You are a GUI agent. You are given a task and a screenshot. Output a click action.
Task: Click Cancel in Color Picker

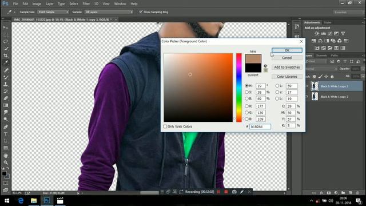click(287, 58)
